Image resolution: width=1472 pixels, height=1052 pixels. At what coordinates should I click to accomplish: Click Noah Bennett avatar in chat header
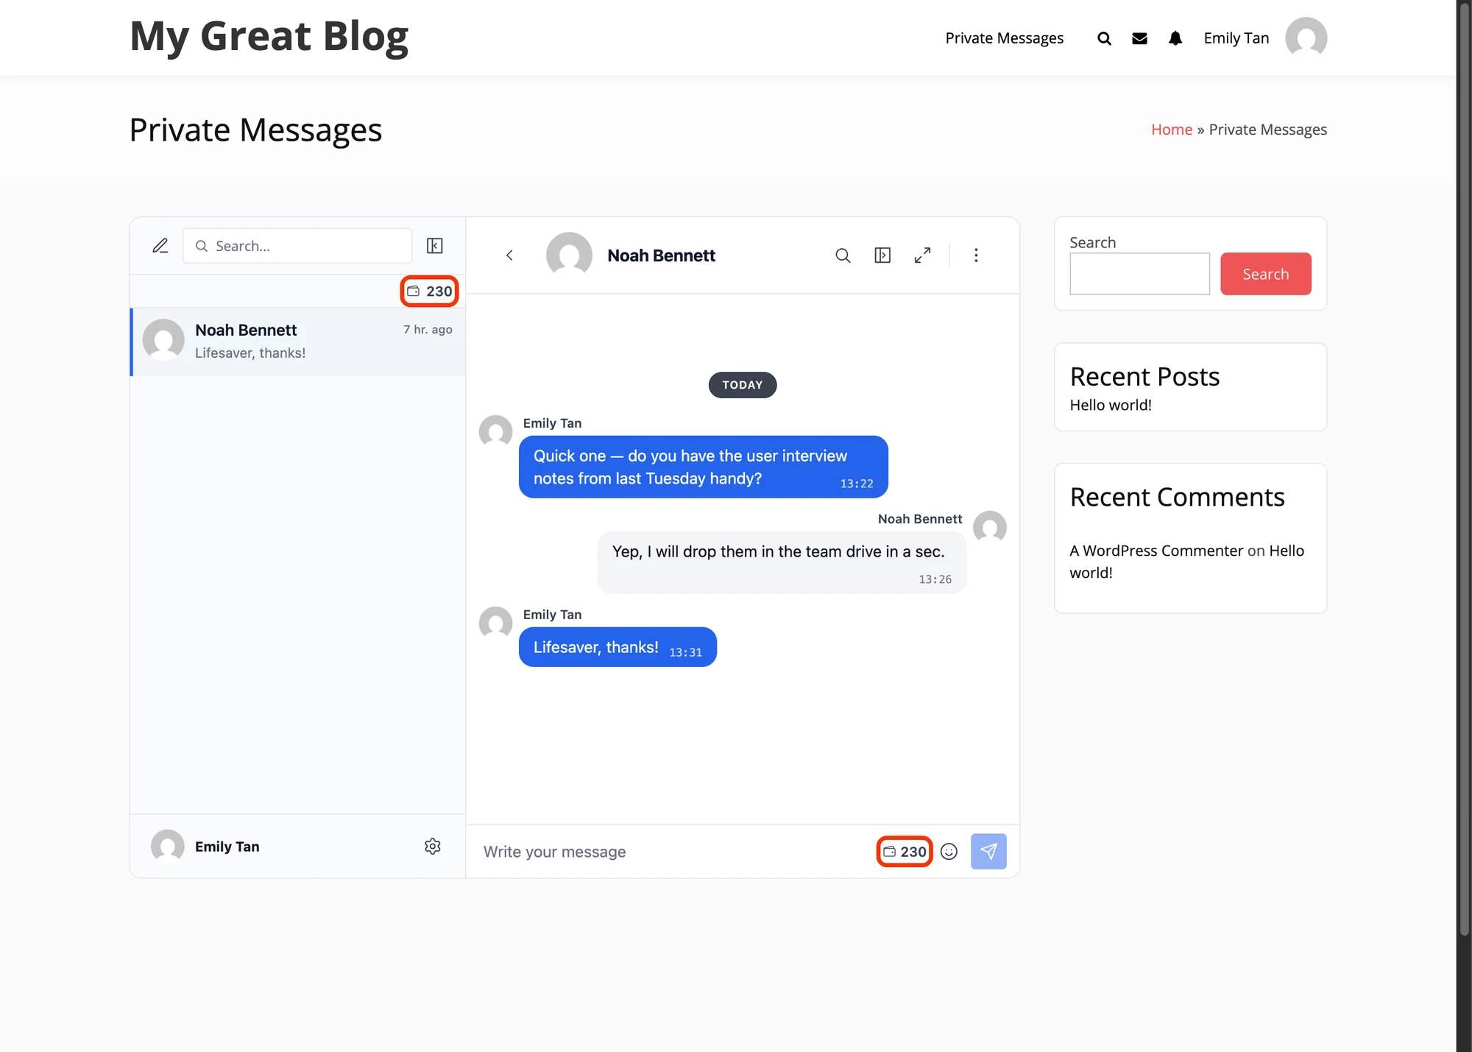tap(569, 255)
